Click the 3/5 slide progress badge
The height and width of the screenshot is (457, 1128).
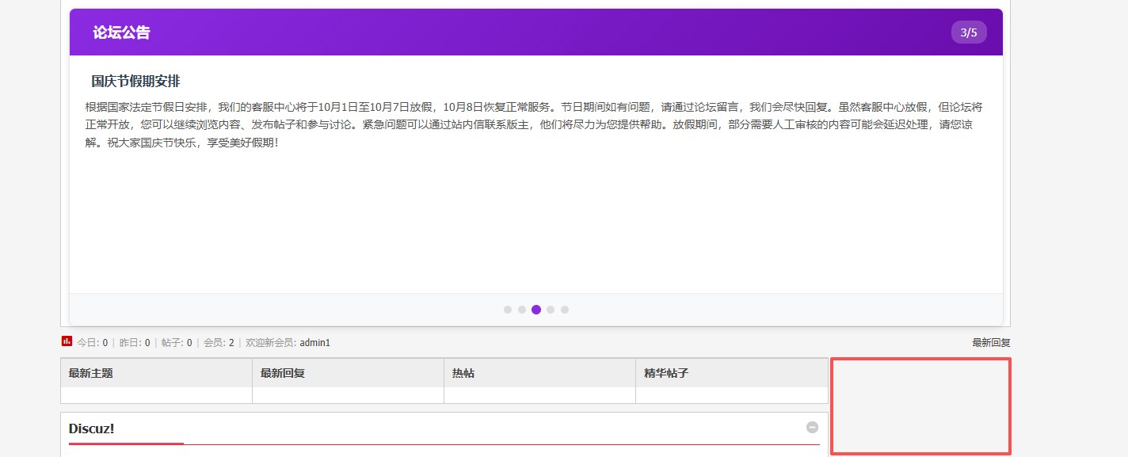(x=968, y=32)
